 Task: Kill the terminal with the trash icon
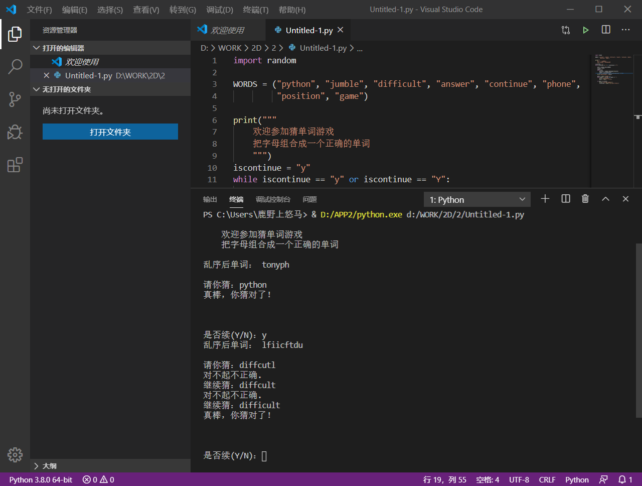(x=585, y=199)
